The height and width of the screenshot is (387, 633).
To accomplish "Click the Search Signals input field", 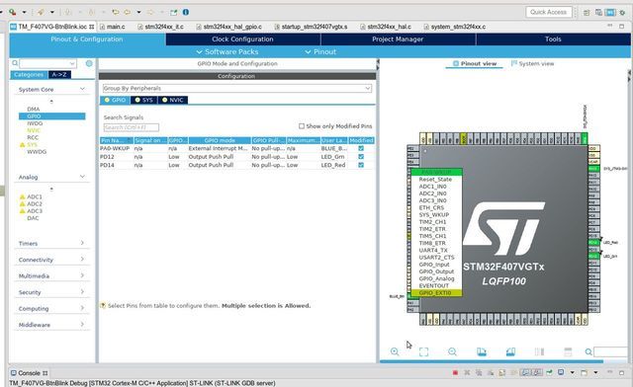I will pyautogui.click(x=132, y=127).
